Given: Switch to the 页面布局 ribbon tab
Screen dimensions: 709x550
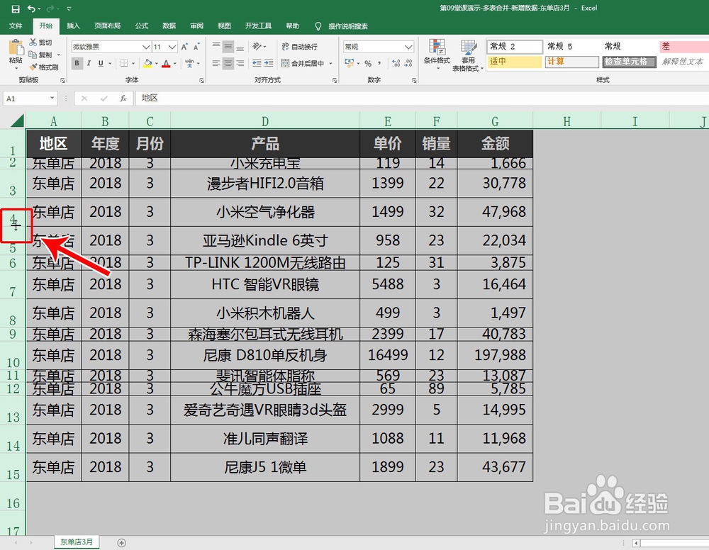Looking at the screenshot, I should [x=107, y=26].
